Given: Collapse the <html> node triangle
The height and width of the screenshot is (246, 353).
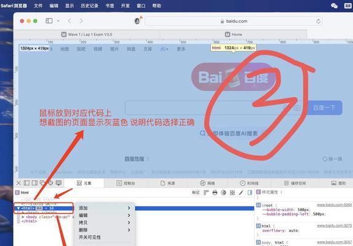Looking at the screenshot, I should tap(18, 208).
